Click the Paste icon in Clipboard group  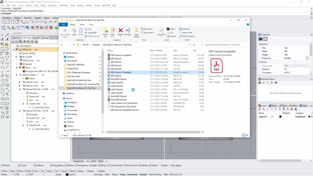tap(81, 30)
